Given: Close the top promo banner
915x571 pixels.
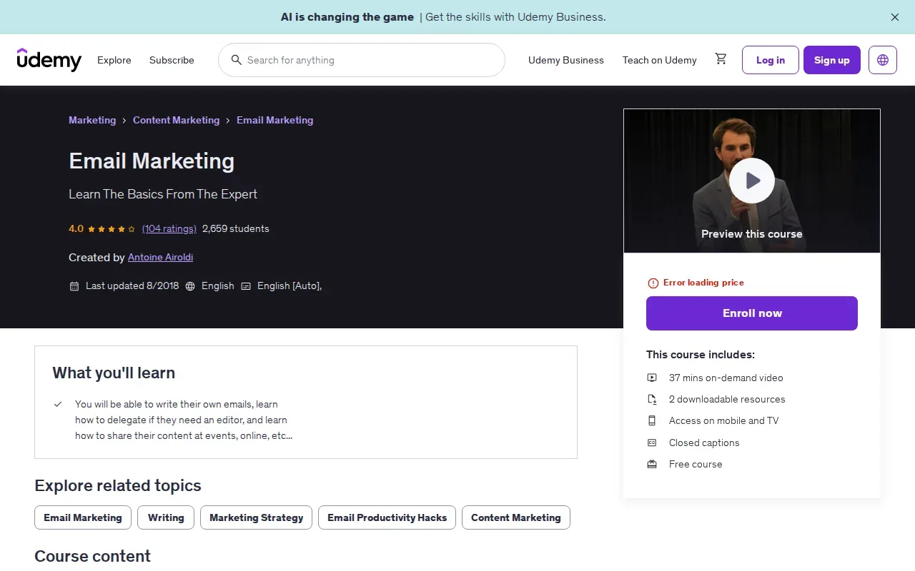Looking at the screenshot, I should 895,17.
